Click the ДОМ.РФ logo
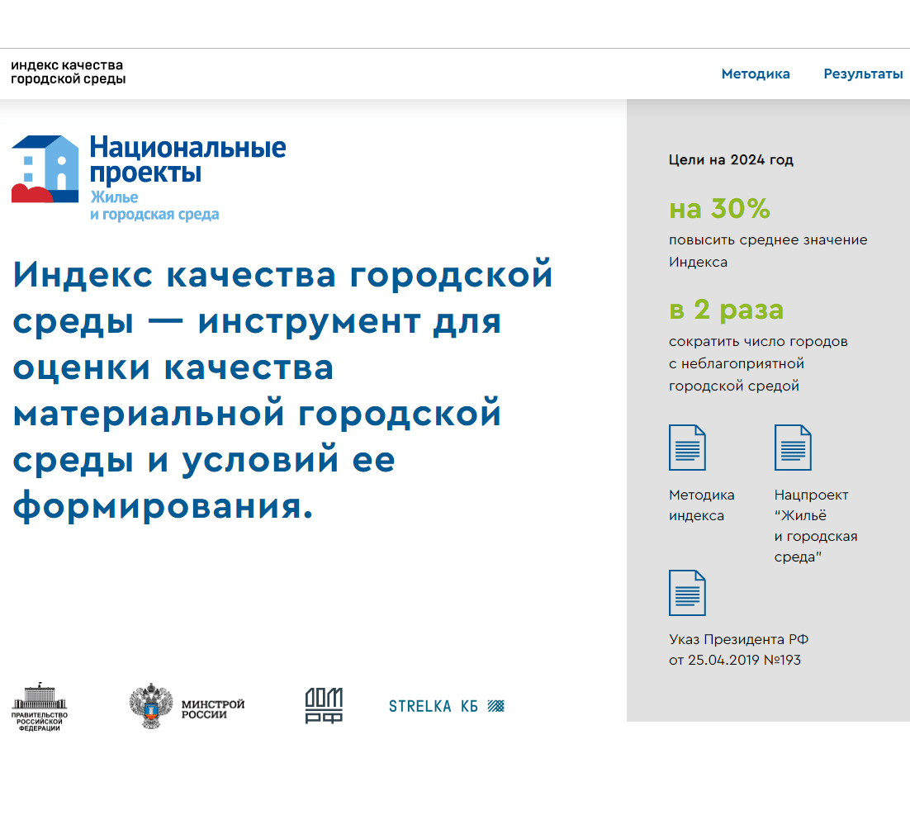 [x=324, y=705]
